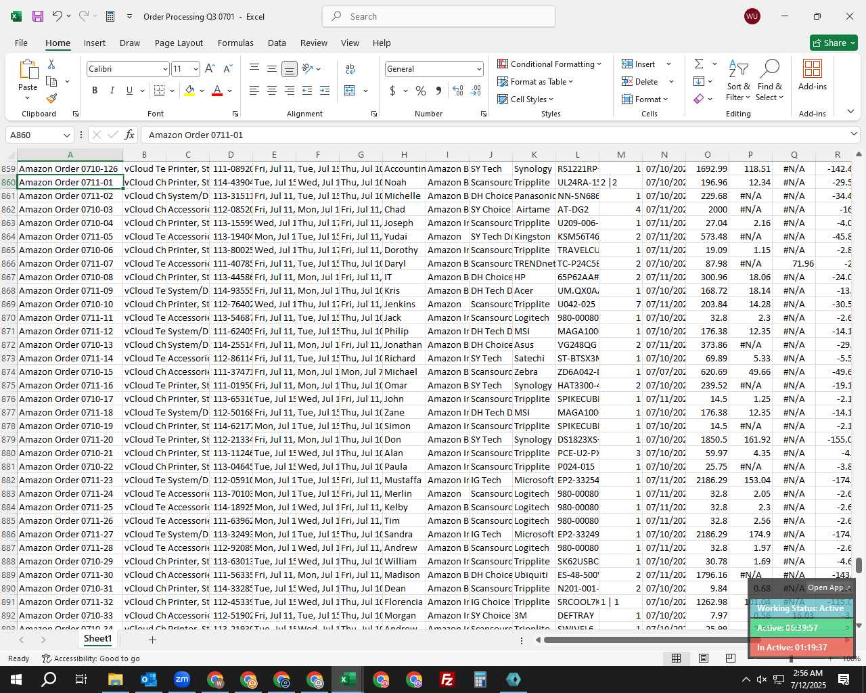Increase font size with large A icon

210,69
